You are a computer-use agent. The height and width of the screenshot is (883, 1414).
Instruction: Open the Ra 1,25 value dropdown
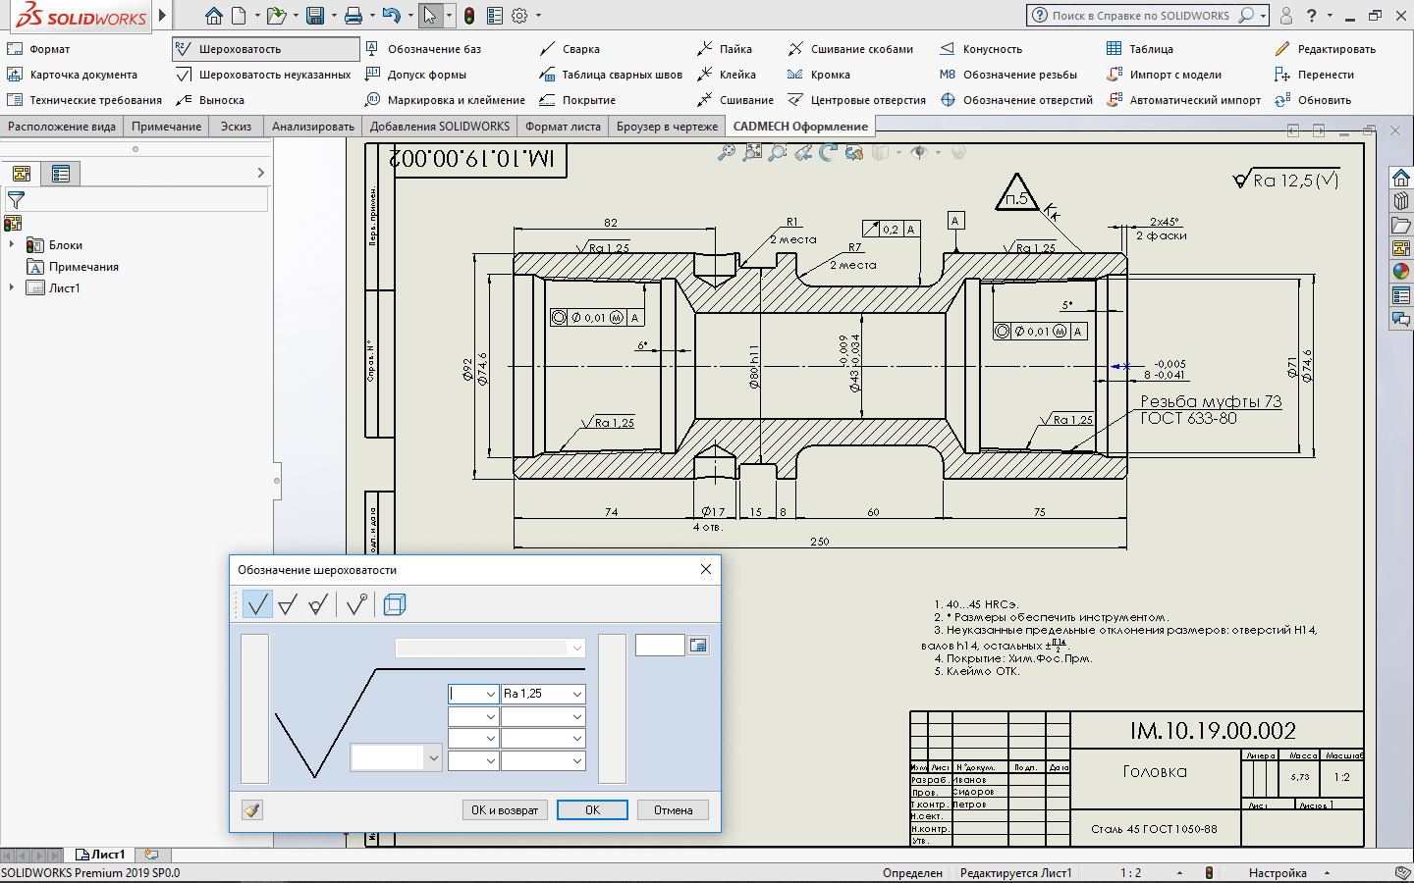tap(577, 694)
